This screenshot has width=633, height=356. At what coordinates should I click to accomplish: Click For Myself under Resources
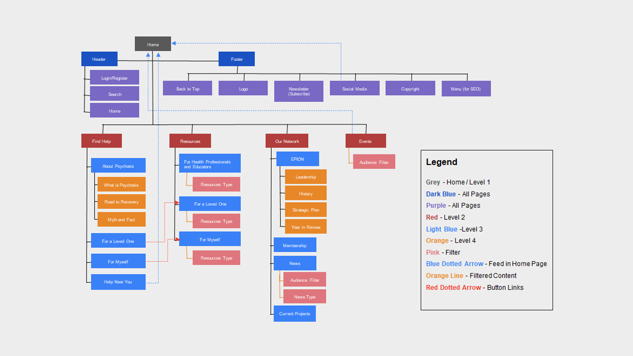(210, 239)
